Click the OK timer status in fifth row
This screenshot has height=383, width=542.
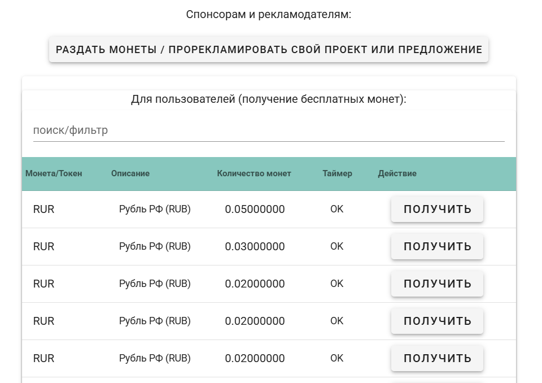click(336, 358)
